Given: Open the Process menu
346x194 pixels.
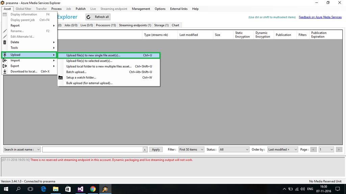Looking at the screenshot, I should [56, 9].
